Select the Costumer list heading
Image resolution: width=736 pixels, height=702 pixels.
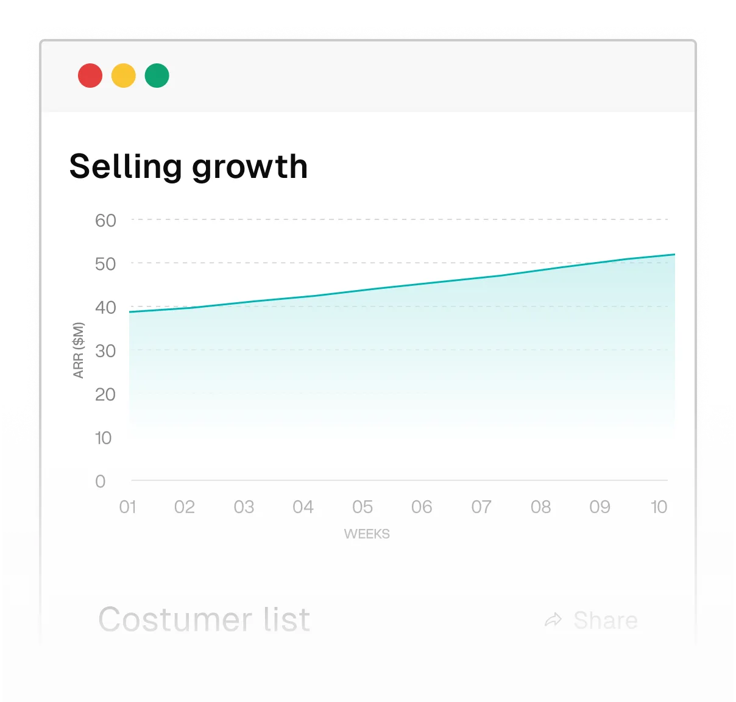(x=204, y=620)
